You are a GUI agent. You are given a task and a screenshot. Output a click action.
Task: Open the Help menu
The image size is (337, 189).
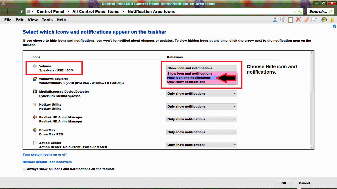pyautogui.click(x=61, y=20)
